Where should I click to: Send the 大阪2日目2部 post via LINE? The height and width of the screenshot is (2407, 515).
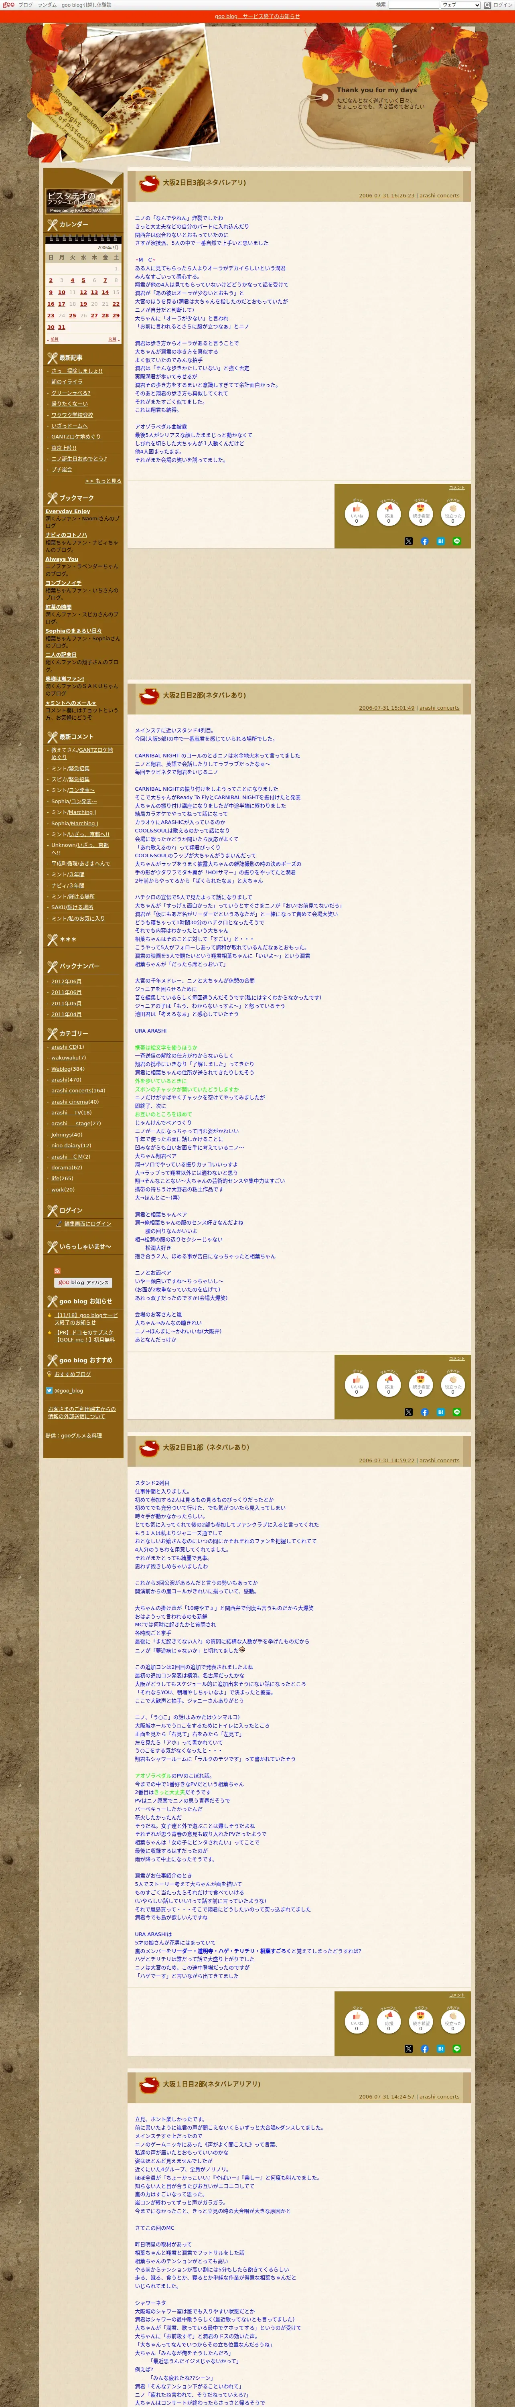(457, 1412)
